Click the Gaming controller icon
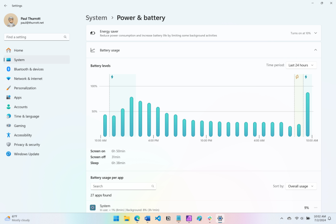Screen dimensions: 336x224 [8, 126]
